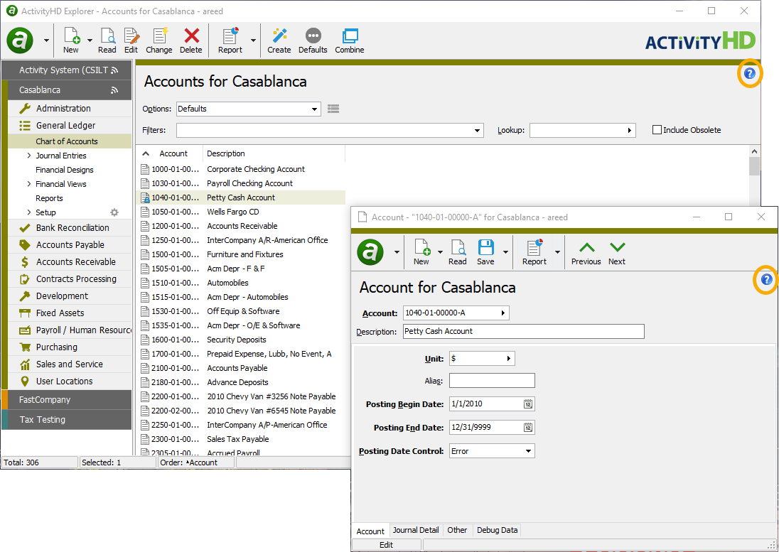Image resolution: width=779 pixels, height=552 pixels.
Task: Expand the Financial Views tree node
Action: (x=29, y=184)
